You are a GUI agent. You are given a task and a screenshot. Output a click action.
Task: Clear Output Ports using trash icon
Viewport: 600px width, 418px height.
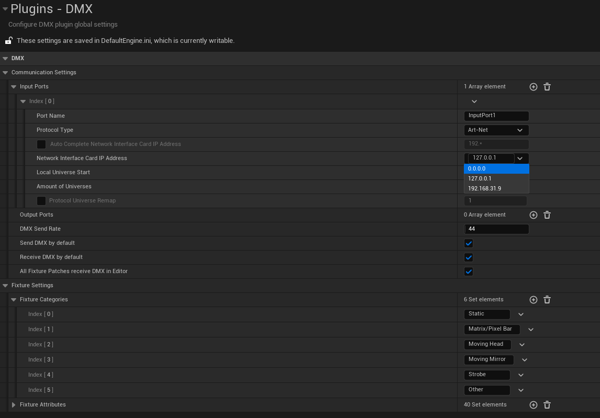coord(547,215)
